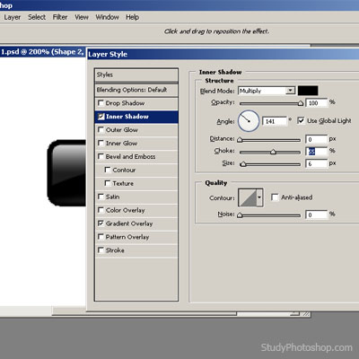Image resolution: width=359 pixels, height=359 pixels.
Task: Click the Angle dial control
Action: (249, 121)
